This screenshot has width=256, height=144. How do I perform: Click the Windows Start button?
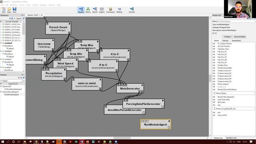[x=3, y=142]
